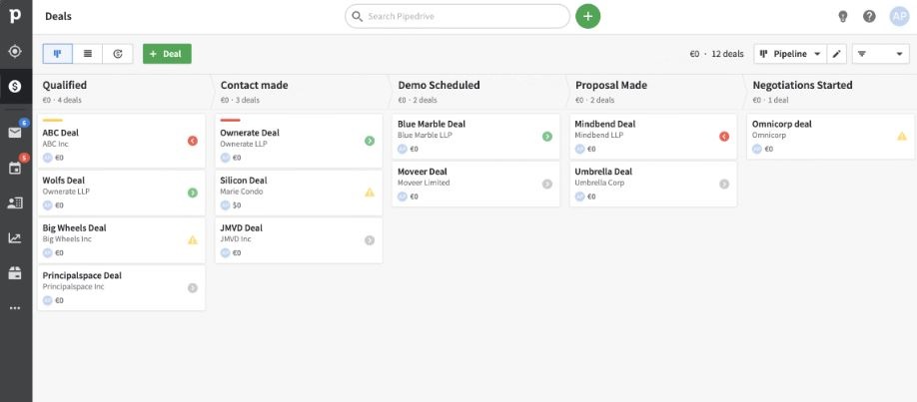Open the Products box sidebar icon
Screen dimensions: 917x402
(15, 273)
